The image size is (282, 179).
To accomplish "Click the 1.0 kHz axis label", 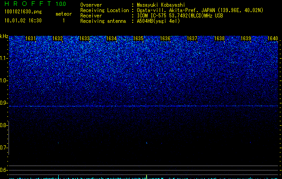I will point(4,81).
